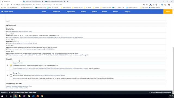Open the Red Hat RHSA-2018:1322 errata link

click(x=23, y=43)
